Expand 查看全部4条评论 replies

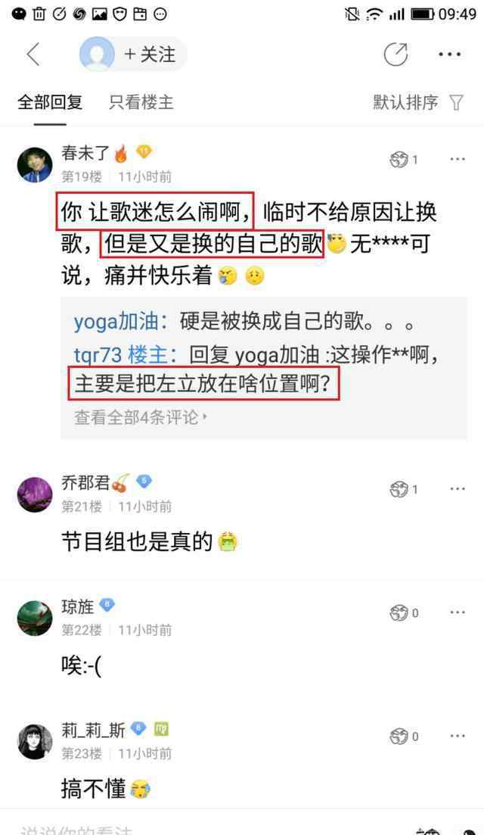(x=141, y=417)
